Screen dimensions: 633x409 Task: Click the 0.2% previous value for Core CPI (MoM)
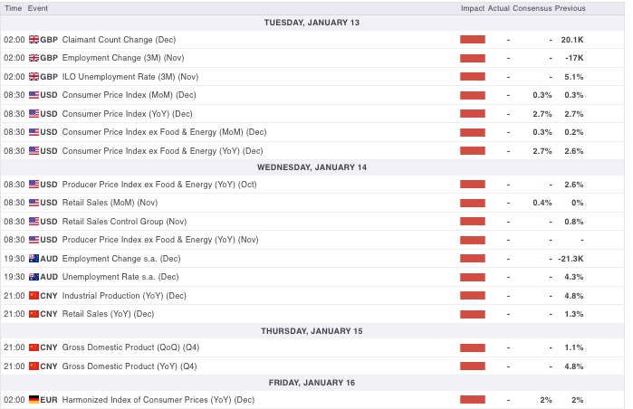pyautogui.click(x=574, y=132)
